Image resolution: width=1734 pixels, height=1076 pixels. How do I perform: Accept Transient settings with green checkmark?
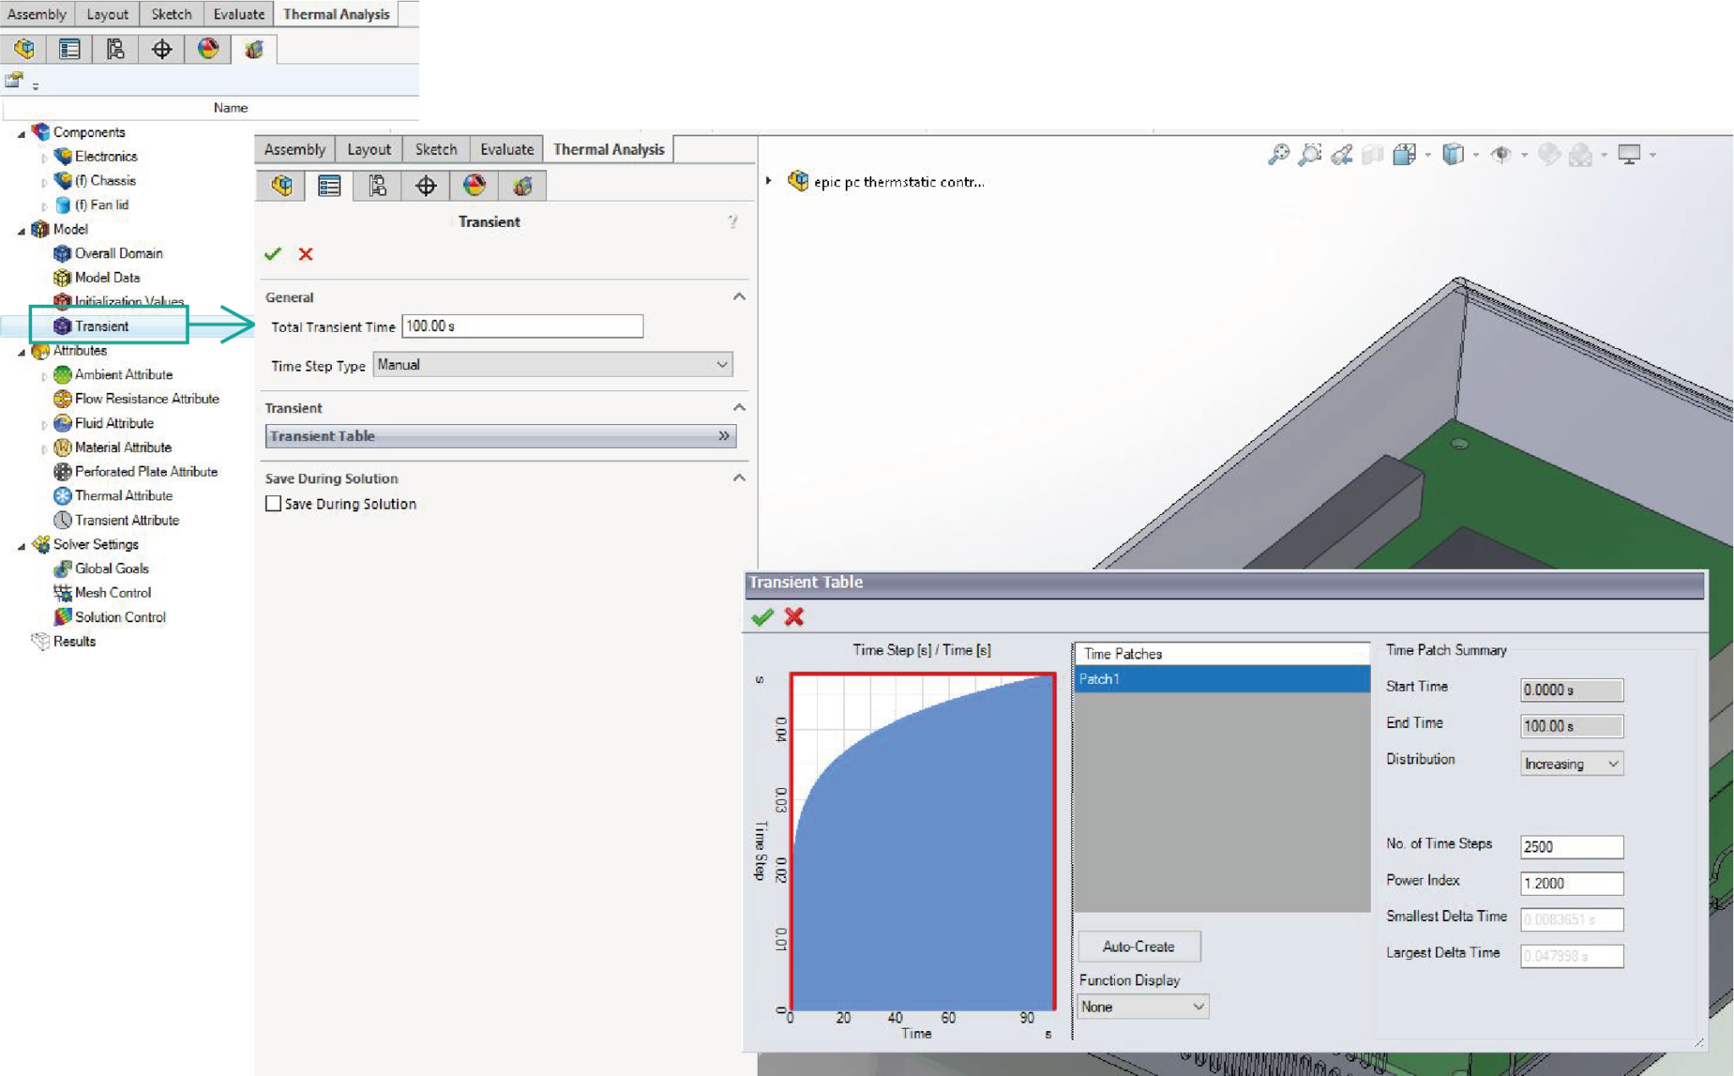pos(273,254)
